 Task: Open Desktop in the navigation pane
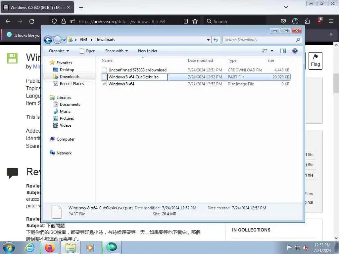67,70
